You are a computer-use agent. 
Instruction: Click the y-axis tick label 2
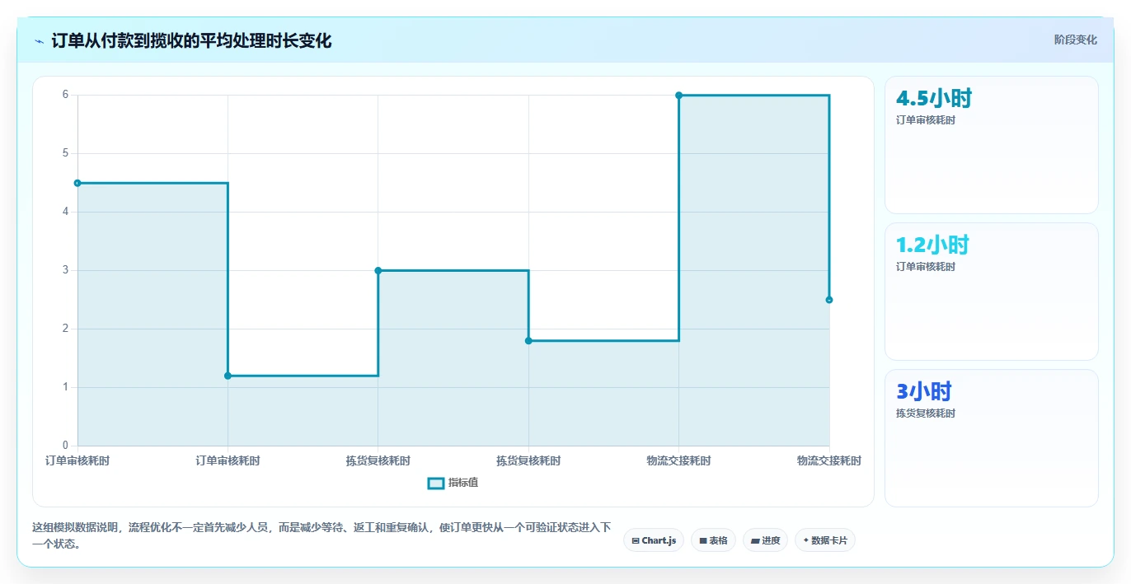[65, 329]
